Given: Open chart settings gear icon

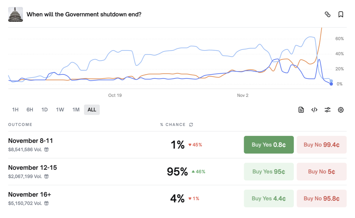Looking at the screenshot, I should pos(341,110).
